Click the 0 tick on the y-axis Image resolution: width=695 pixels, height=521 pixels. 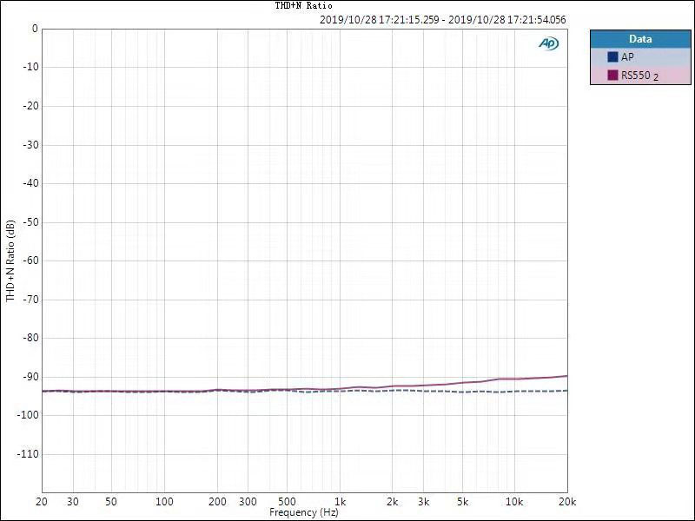point(35,29)
